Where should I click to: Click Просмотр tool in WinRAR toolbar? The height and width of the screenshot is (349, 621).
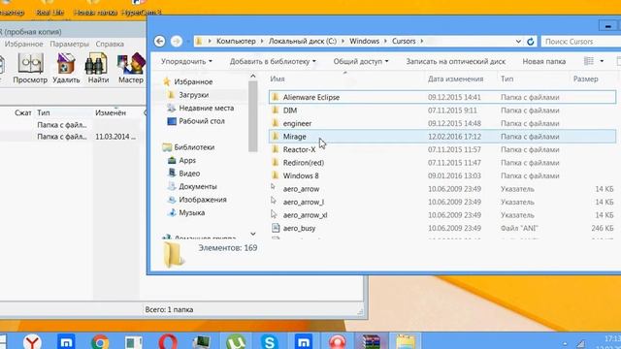30,68
